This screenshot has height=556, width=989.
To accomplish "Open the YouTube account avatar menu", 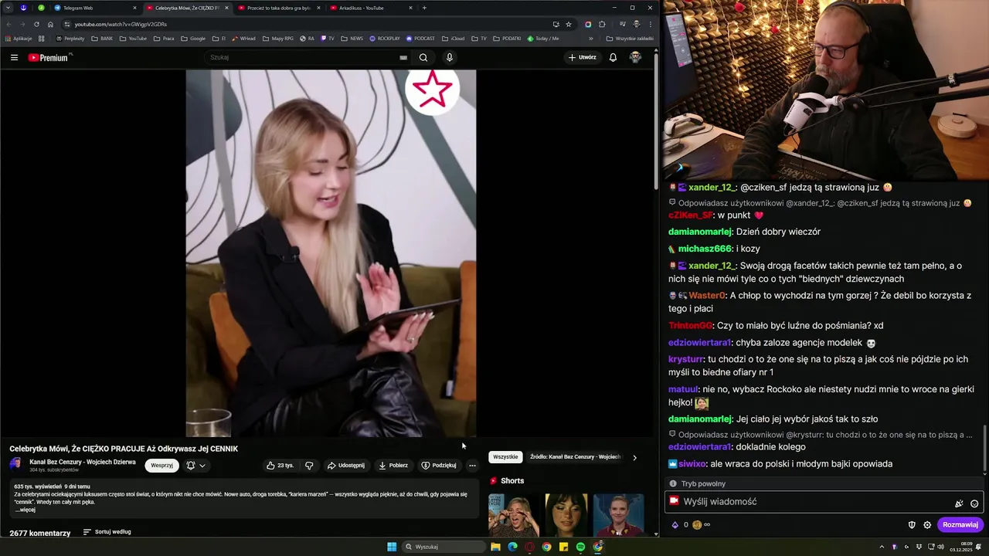I will coord(635,57).
